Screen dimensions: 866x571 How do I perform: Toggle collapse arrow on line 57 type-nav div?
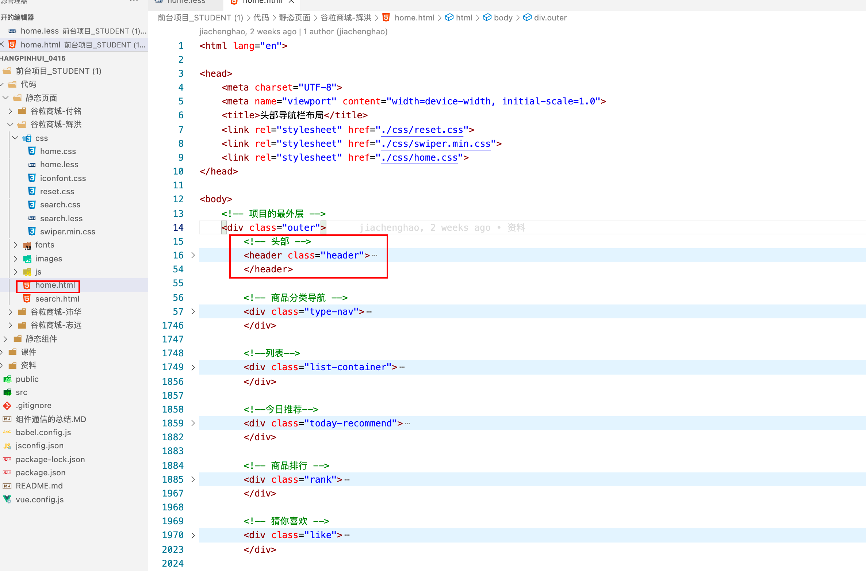[x=193, y=311]
